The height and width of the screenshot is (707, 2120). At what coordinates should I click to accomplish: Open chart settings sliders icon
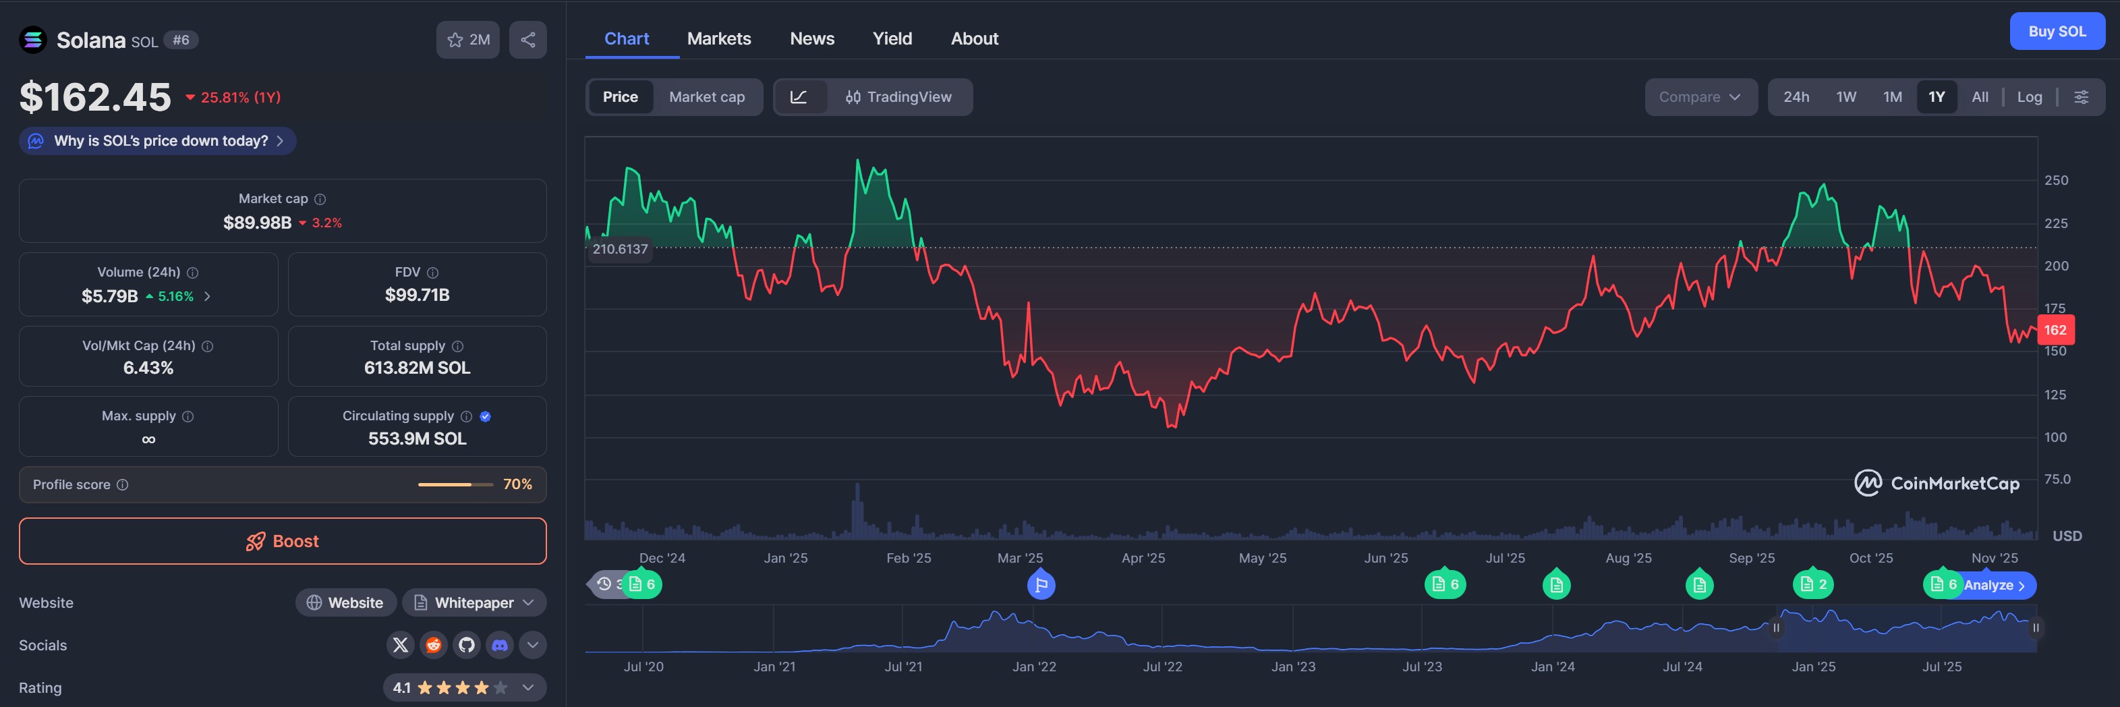tap(2080, 97)
